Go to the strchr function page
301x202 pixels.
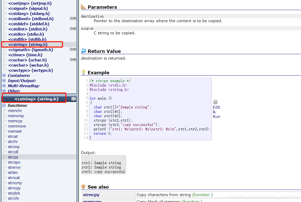click(13, 142)
